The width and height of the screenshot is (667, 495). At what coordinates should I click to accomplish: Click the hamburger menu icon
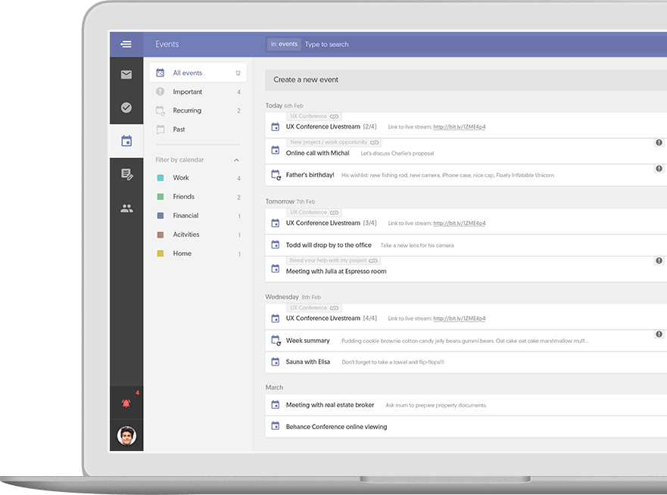pos(126,44)
